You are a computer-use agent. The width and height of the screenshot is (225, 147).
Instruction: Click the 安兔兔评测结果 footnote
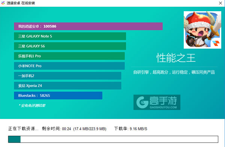(x=32, y=105)
